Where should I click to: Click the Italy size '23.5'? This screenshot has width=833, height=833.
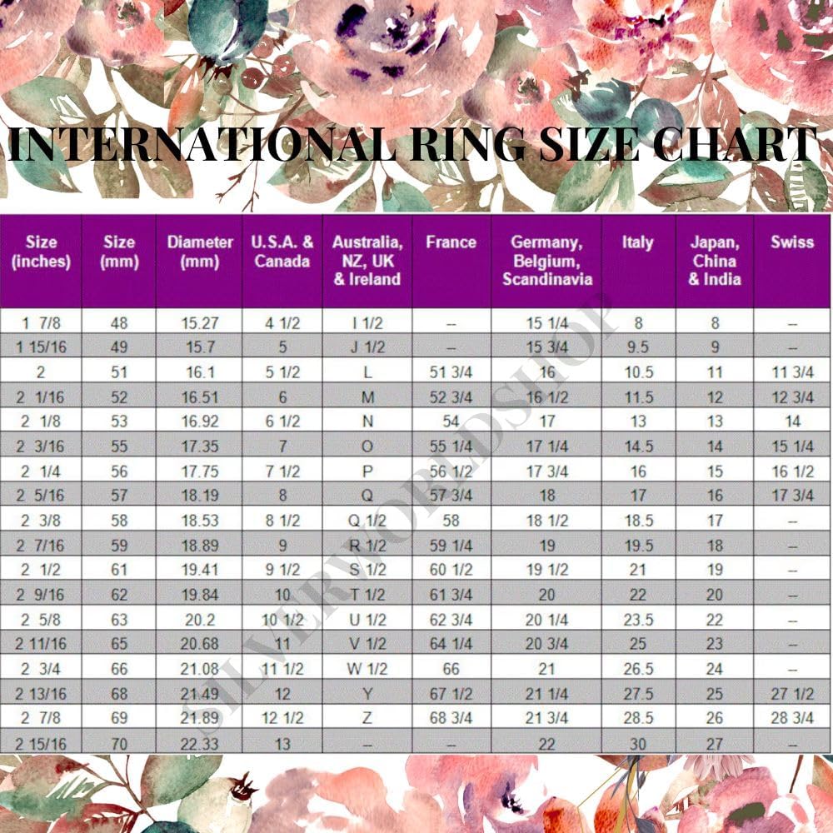point(638,620)
